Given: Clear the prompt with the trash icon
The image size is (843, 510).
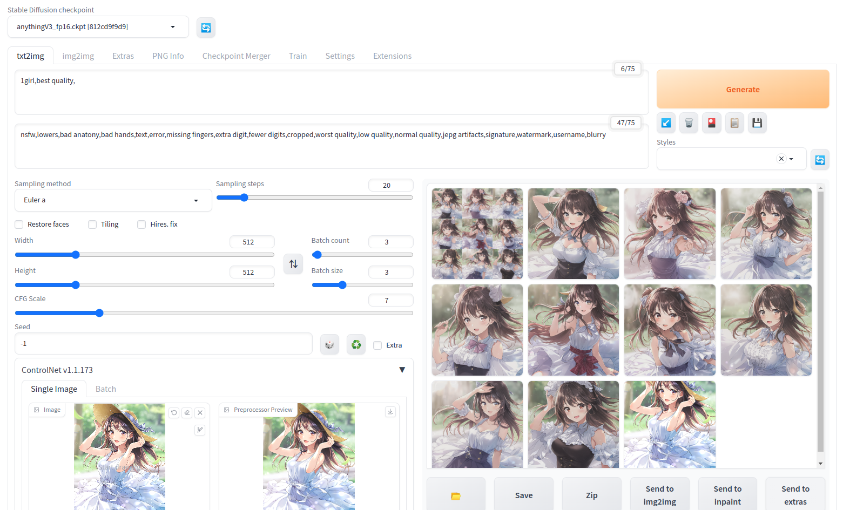Looking at the screenshot, I should (689, 123).
